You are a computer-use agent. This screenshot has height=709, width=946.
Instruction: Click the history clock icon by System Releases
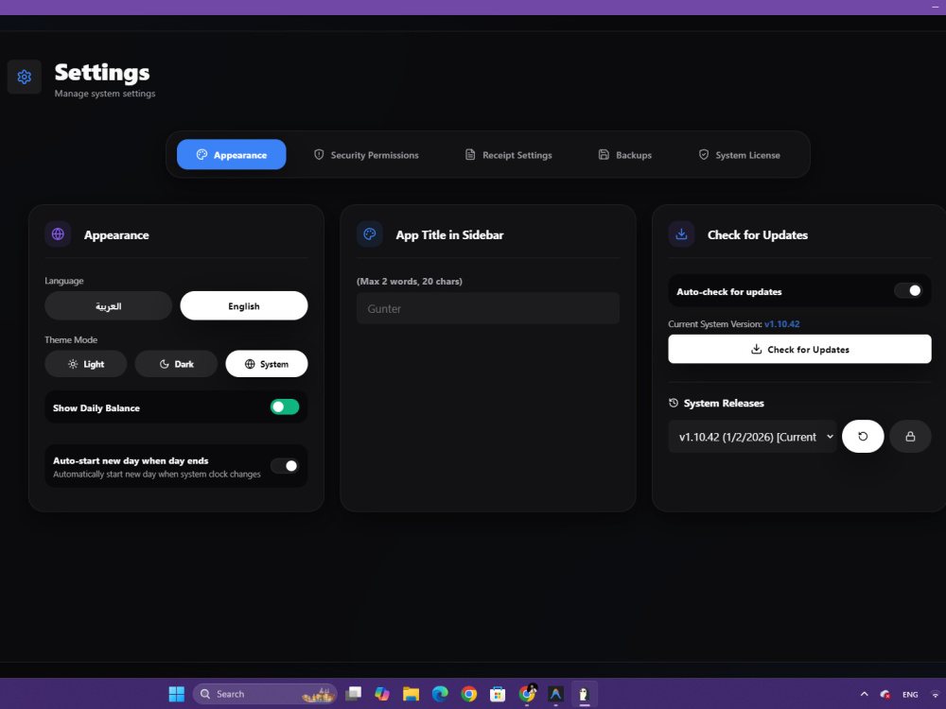coord(674,403)
